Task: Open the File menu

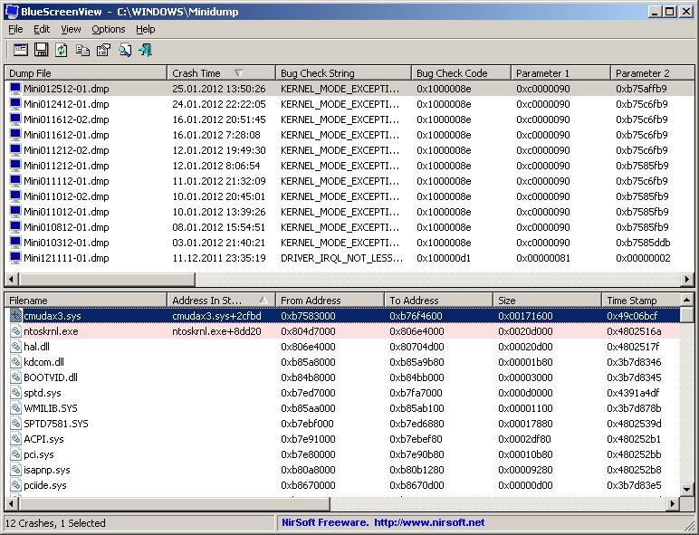Action: pos(15,29)
